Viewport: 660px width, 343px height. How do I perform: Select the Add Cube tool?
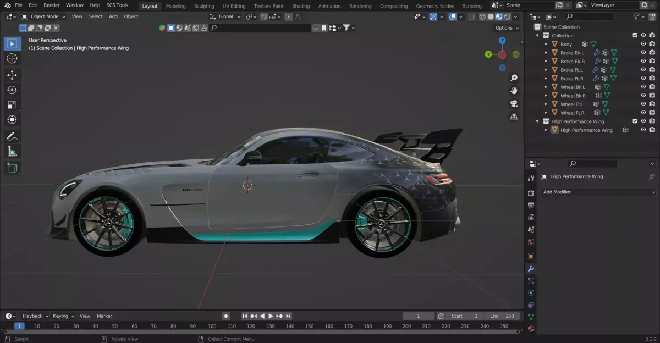(12, 168)
